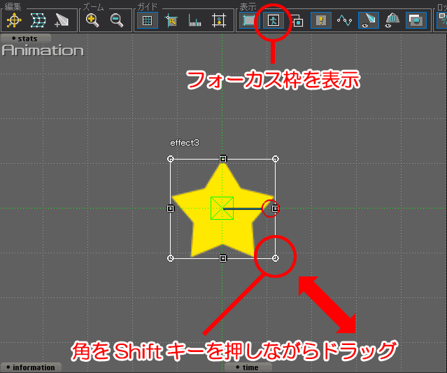Toggle the snap-to-guide arrow icon
This screenshot has height=373, width=447.
[x=171, y=20]
